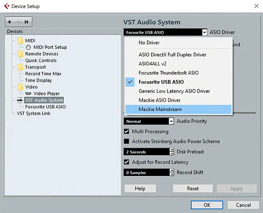Select Transport tree item
This screenshot has height=213, width=263.
[x=35, y=67]
